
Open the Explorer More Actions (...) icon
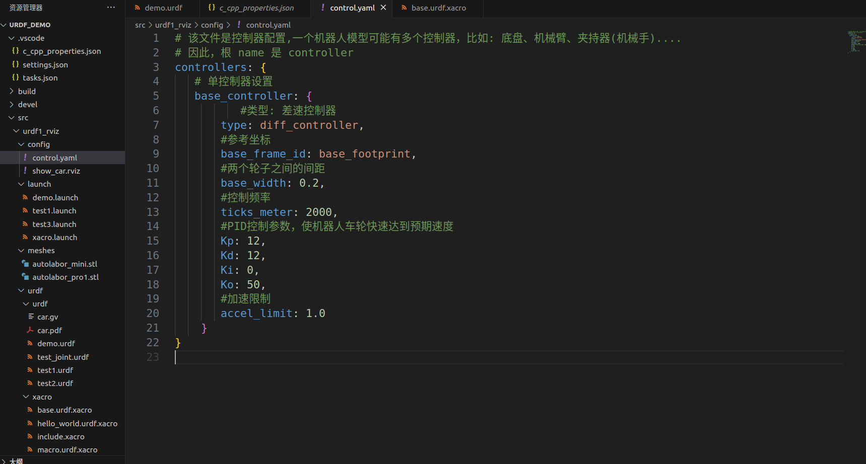tap(111, 7)
